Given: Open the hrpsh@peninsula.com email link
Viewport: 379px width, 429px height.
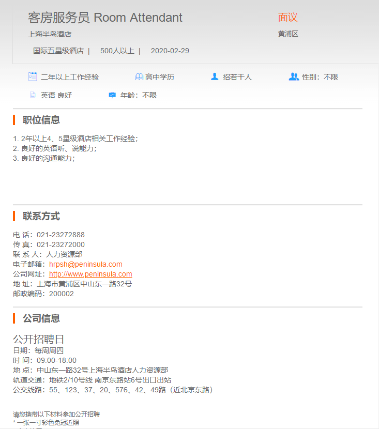Looking at the screenshot, I should point(86,264).
